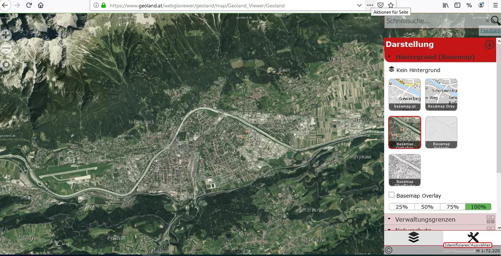Open the tools wrench tab at the panel bottom
The height and width of the screenshot is (256, 501).
(x=473, y=237)
